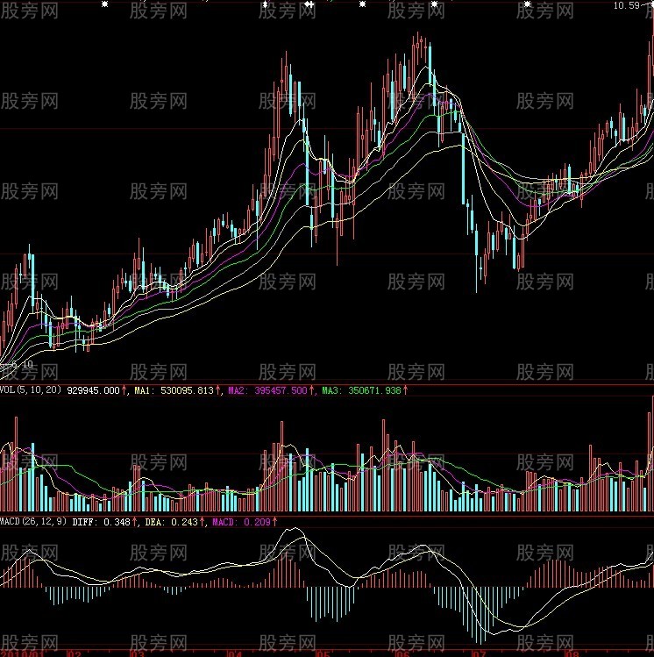Click the MA1: 530095.813 volume average label
This screenshot has height=657, width=654.
(174, 390)
